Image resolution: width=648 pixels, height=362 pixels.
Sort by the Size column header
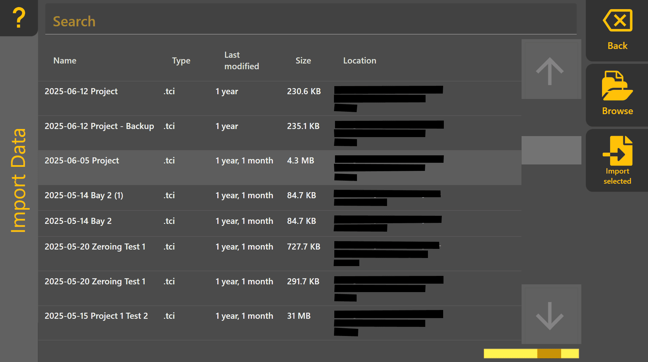pos(303,60)
